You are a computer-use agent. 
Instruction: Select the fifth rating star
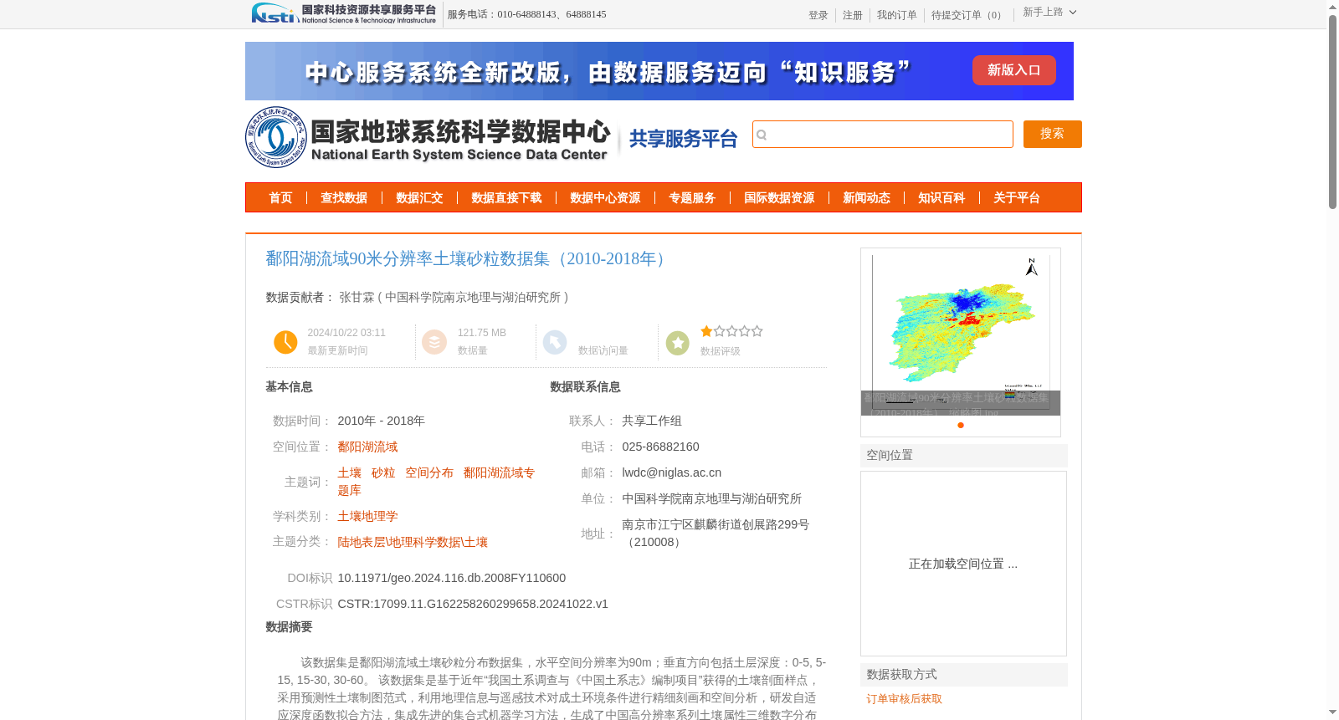click(757, 331)
